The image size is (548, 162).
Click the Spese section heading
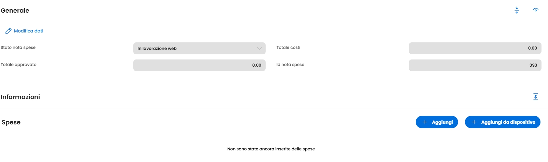11,122
